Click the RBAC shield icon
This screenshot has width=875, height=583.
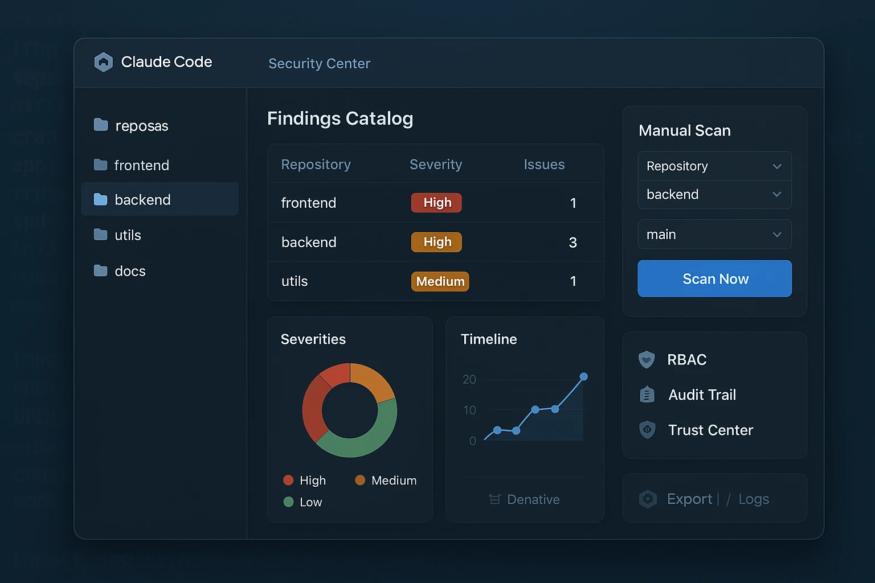pyautogui.click(x=647, y=360)
